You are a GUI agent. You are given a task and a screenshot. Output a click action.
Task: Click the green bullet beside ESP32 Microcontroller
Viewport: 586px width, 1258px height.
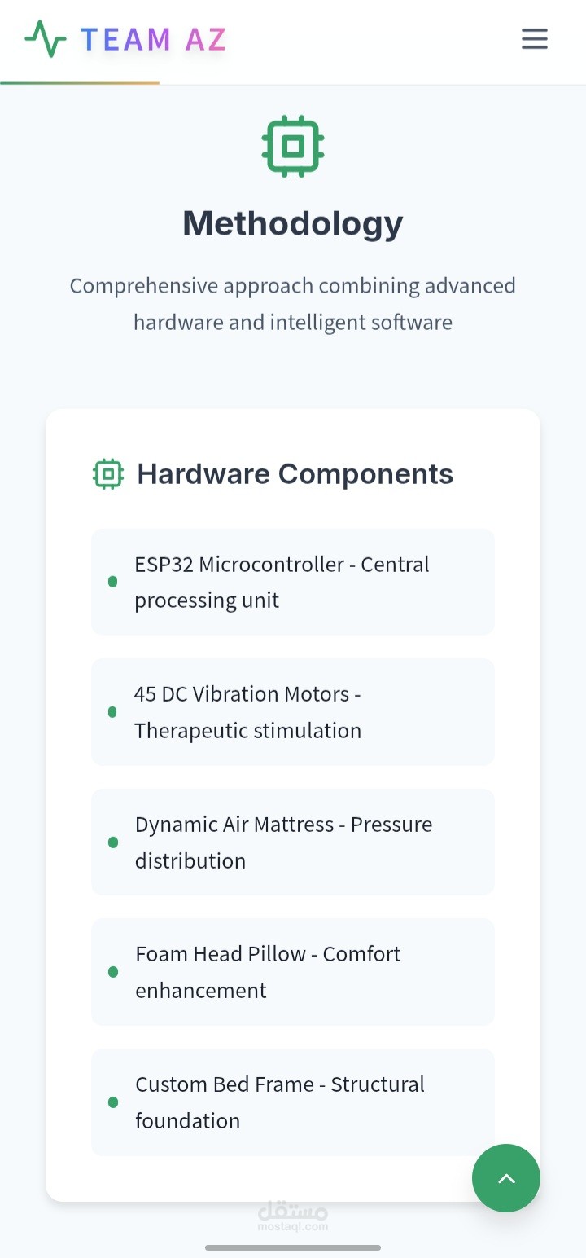pos(113,582)
